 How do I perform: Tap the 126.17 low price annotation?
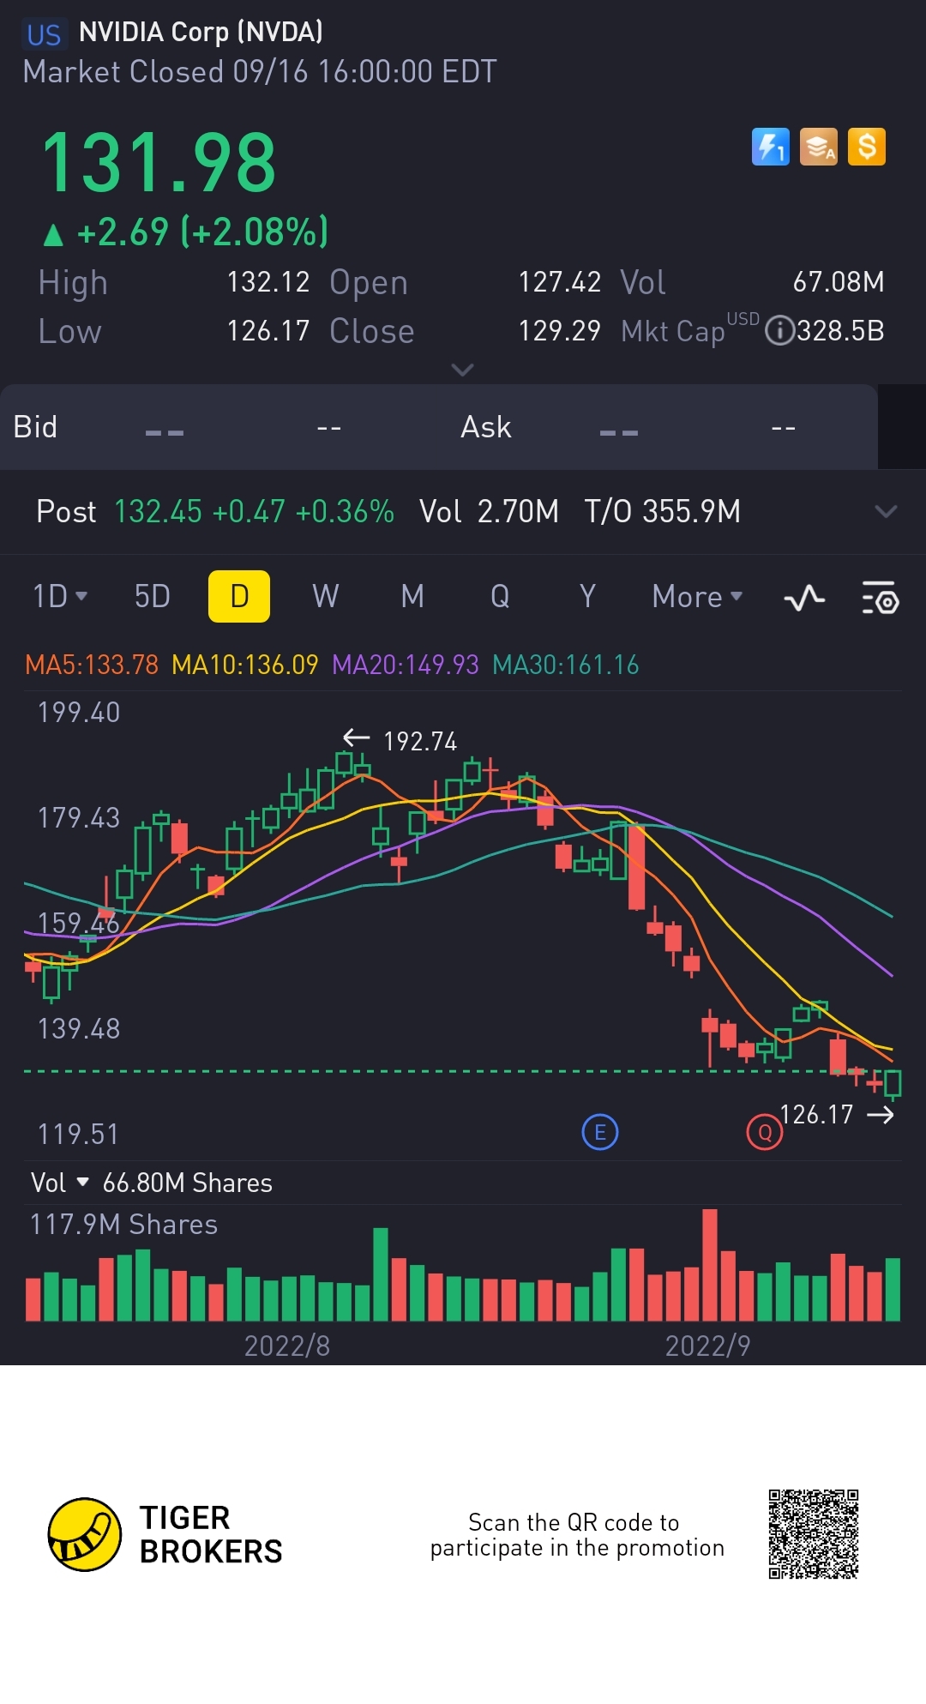coord(816,1114)
